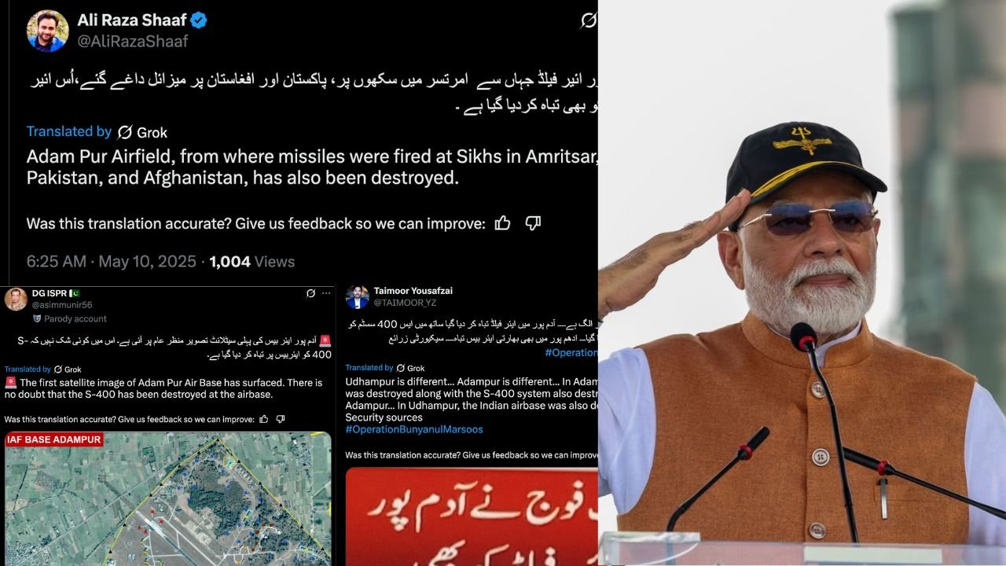Click the Parody account label
Viewport: 1006px width, 566px height.
point(69,319)
